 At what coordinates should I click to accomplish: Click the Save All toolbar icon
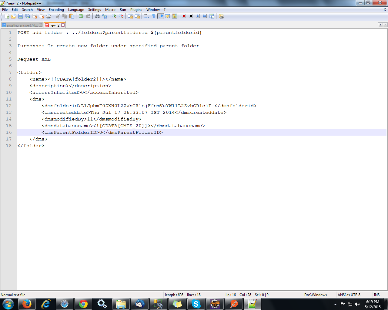[28, 16]
